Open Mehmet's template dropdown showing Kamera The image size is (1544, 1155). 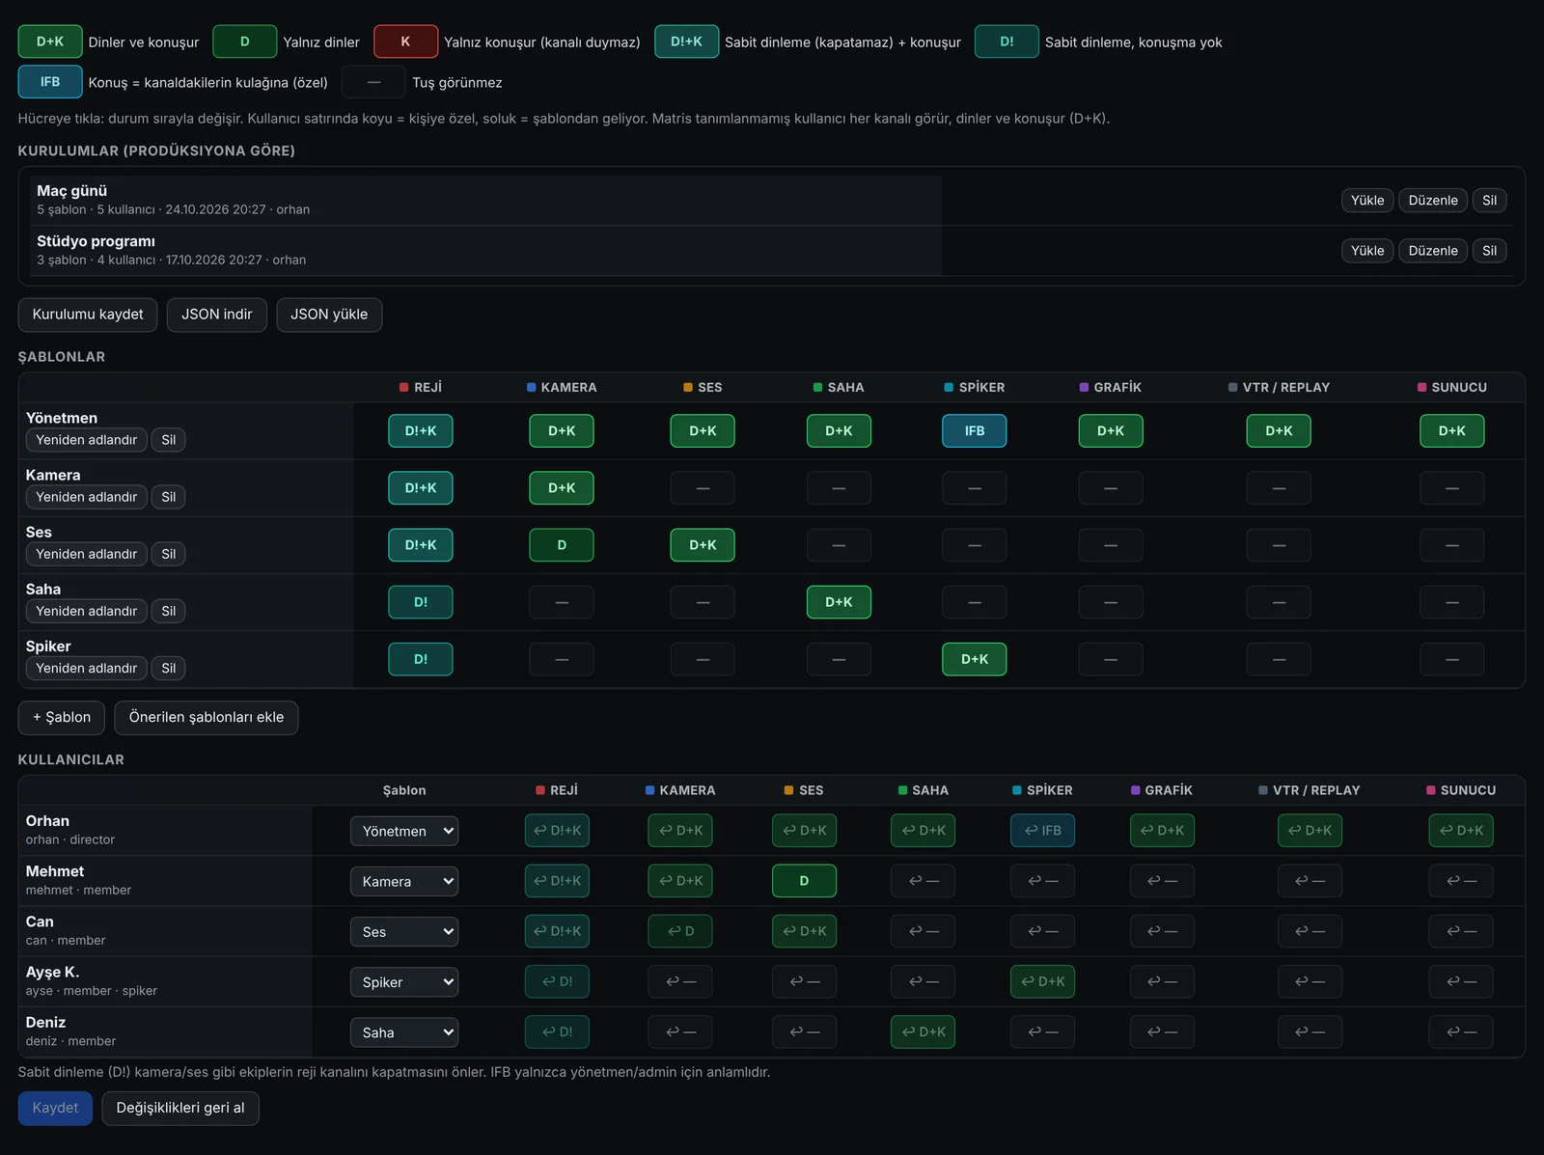404,881
